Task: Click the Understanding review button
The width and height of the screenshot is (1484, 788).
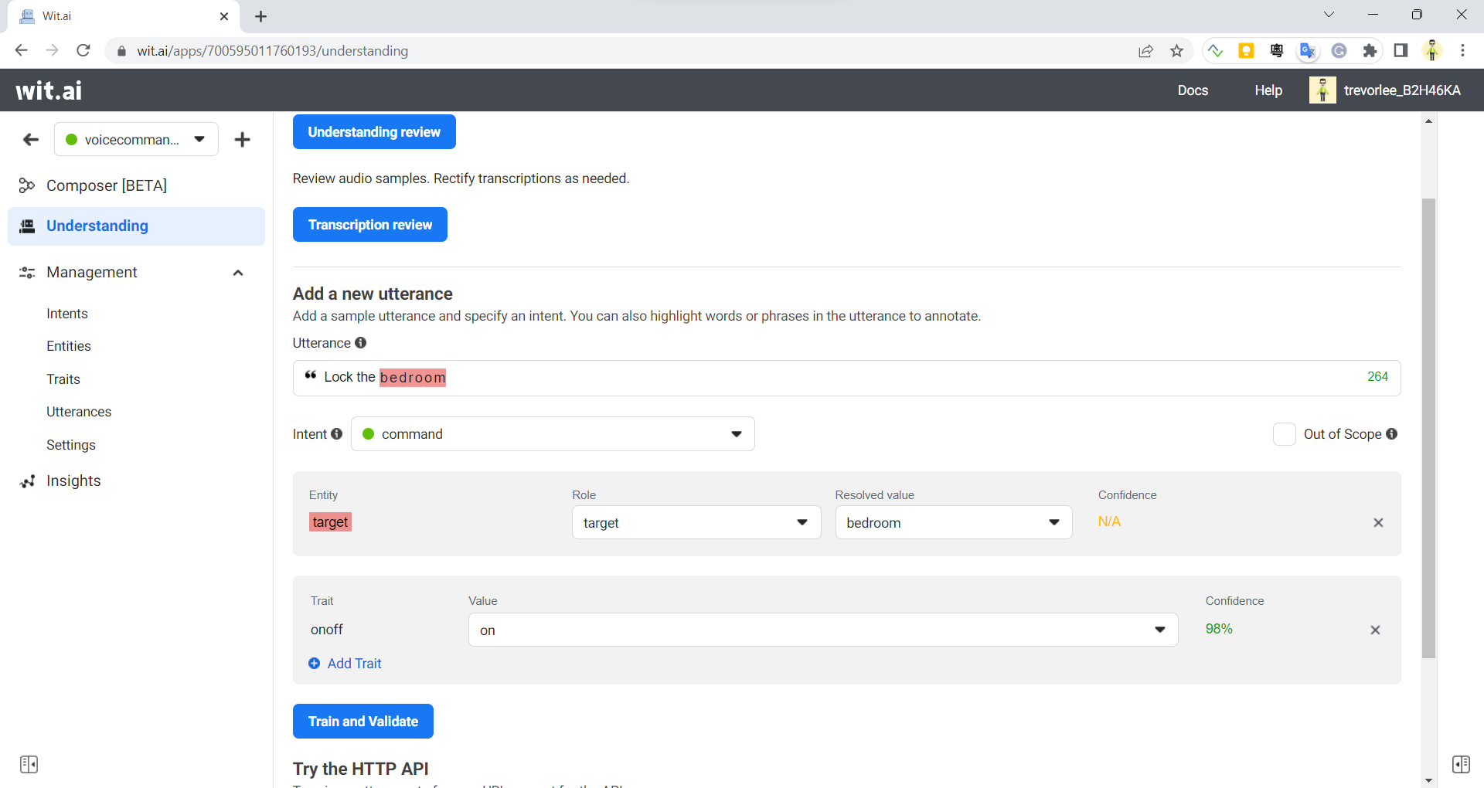Action: 374,132
